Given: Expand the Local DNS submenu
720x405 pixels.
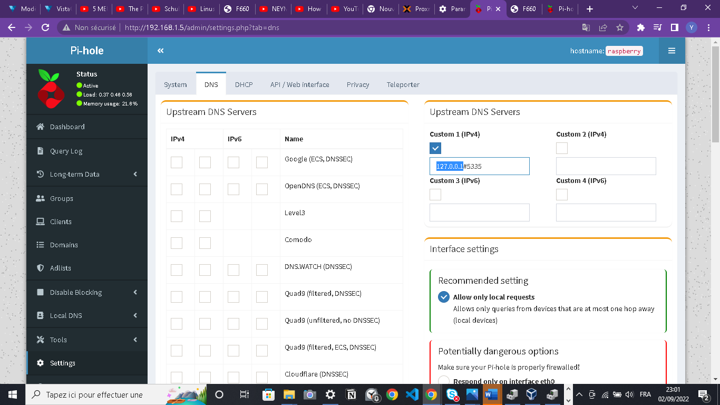Looking at the screenshot, I should coord(135,315).
